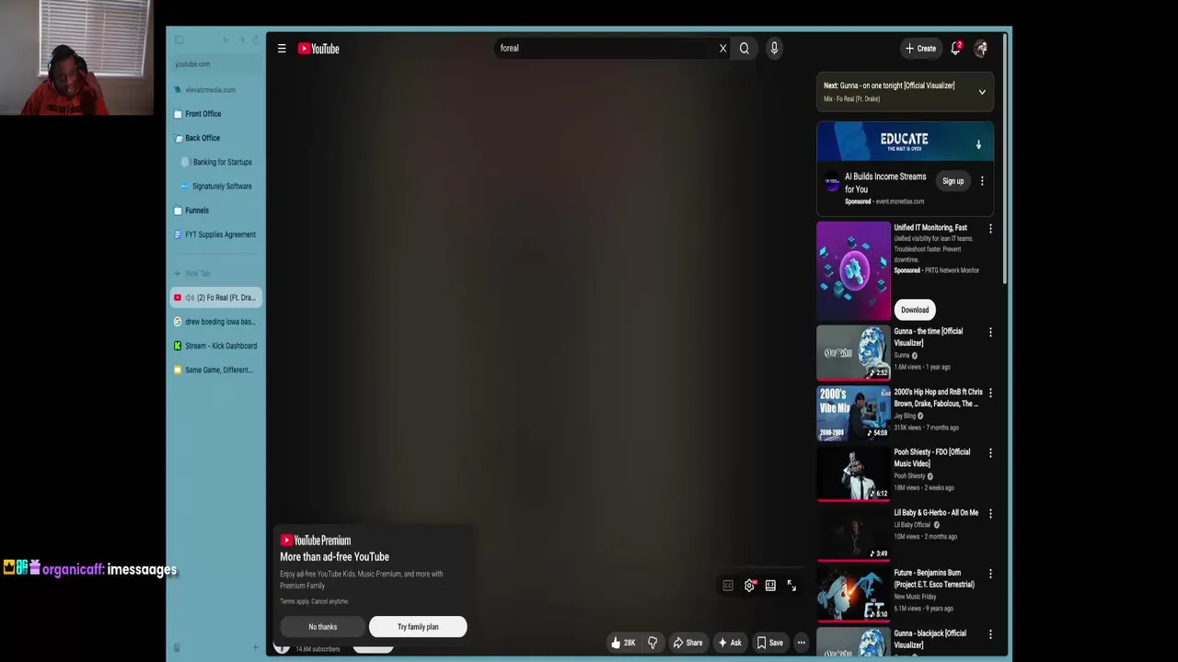Screen dimensions: 1178x662
Task: Click Sign up on the sponsored ad
Action: 953,181
